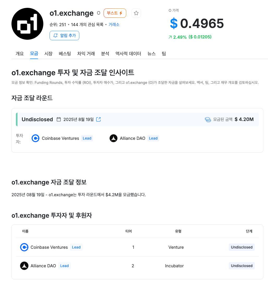Click the 알림 추가 alert button

coord(64,36)
